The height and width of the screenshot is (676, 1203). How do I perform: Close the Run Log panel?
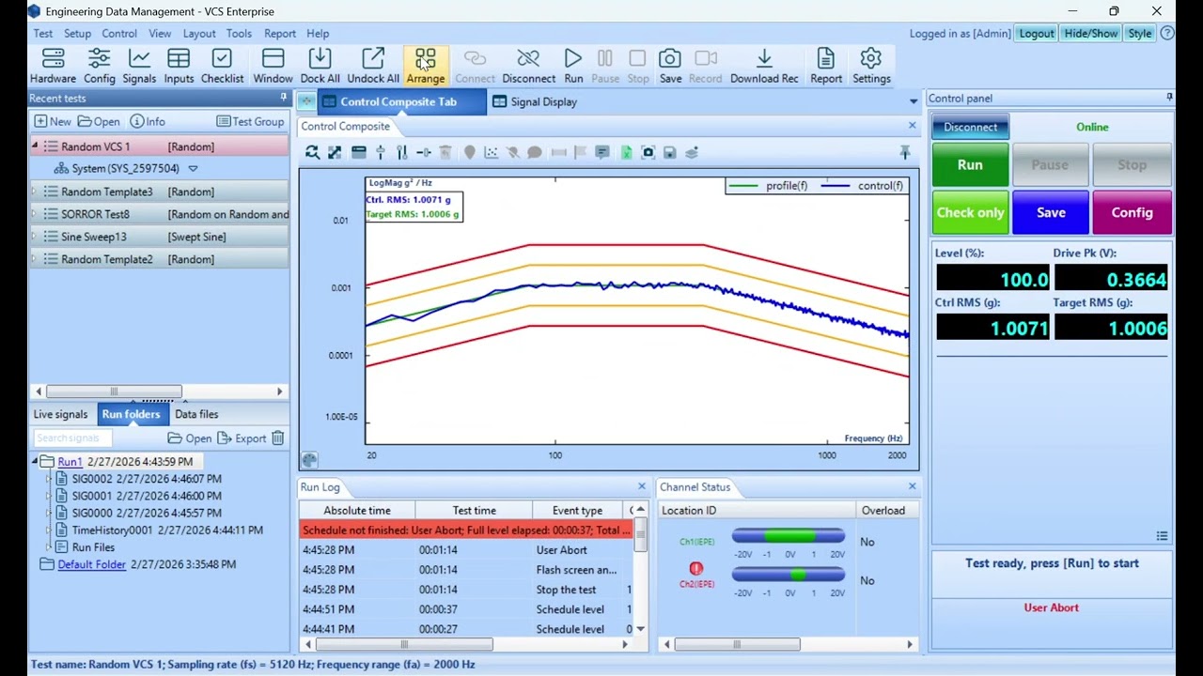point(642,486)
